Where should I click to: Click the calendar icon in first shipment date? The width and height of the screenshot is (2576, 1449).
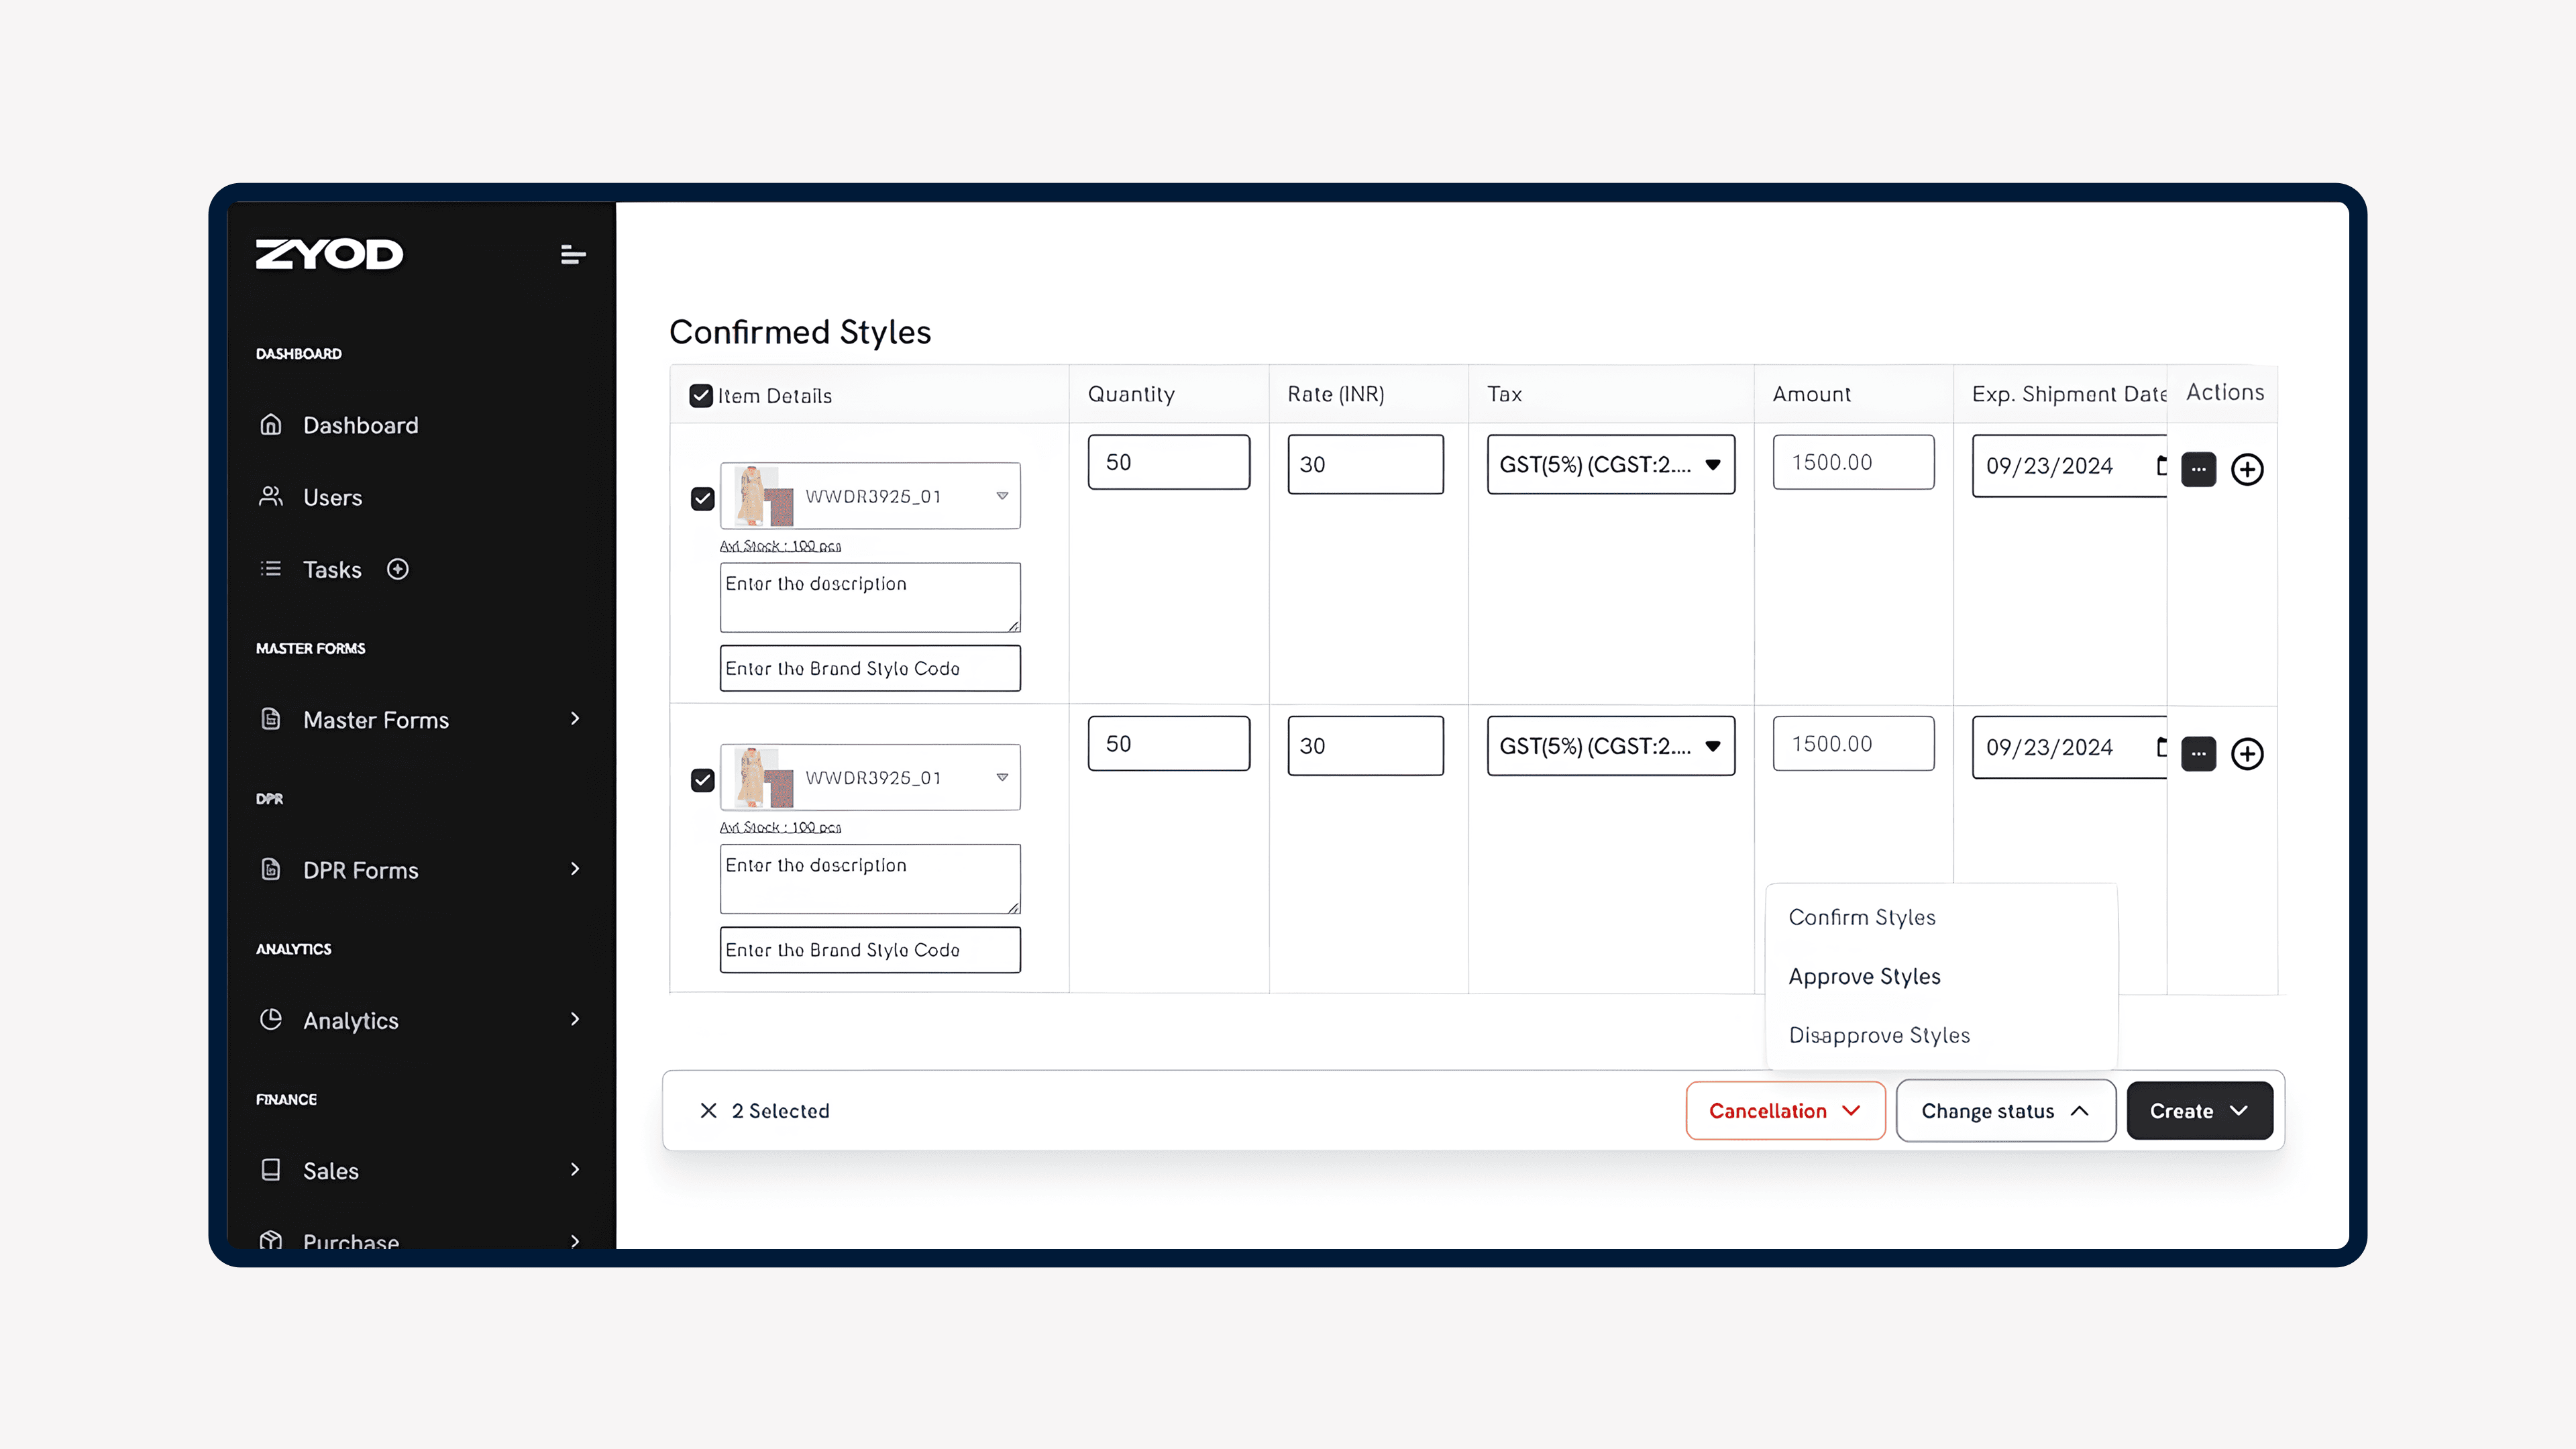2160,465
